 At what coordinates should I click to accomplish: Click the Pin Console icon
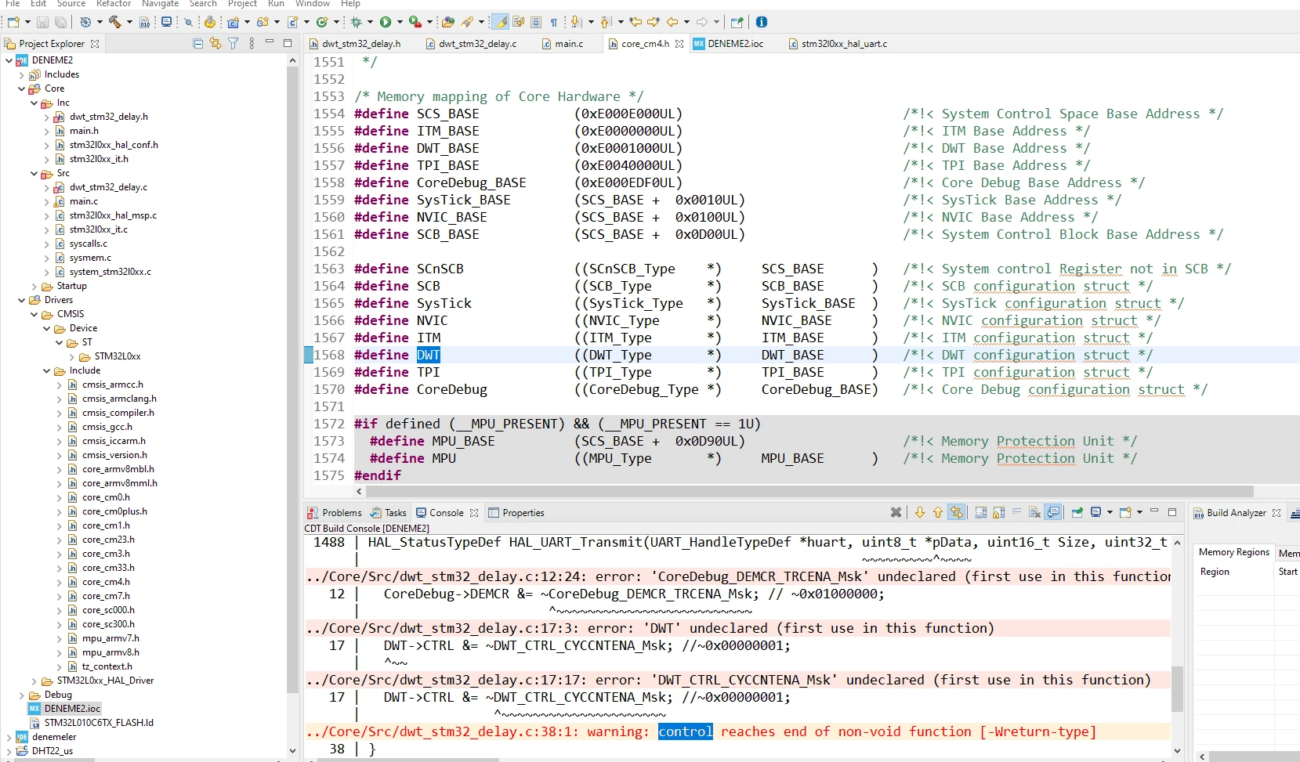point(1077,512)
